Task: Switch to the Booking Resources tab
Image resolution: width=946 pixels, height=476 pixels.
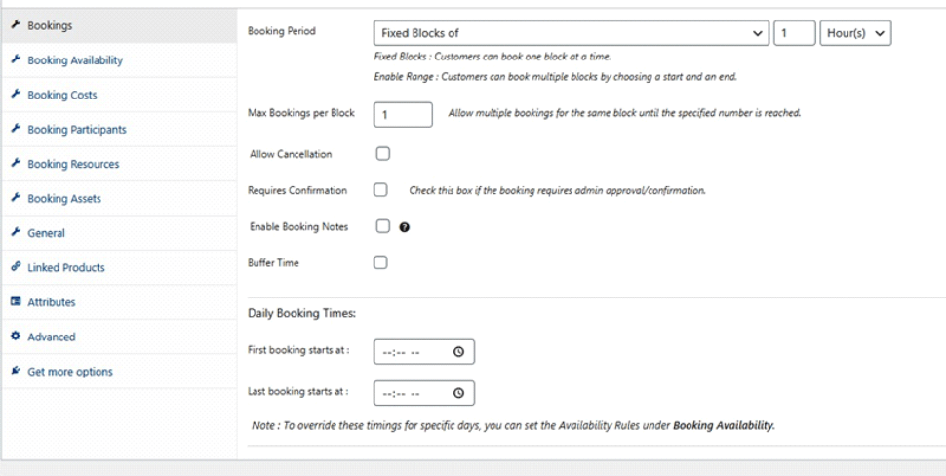Action: (73, 164)
